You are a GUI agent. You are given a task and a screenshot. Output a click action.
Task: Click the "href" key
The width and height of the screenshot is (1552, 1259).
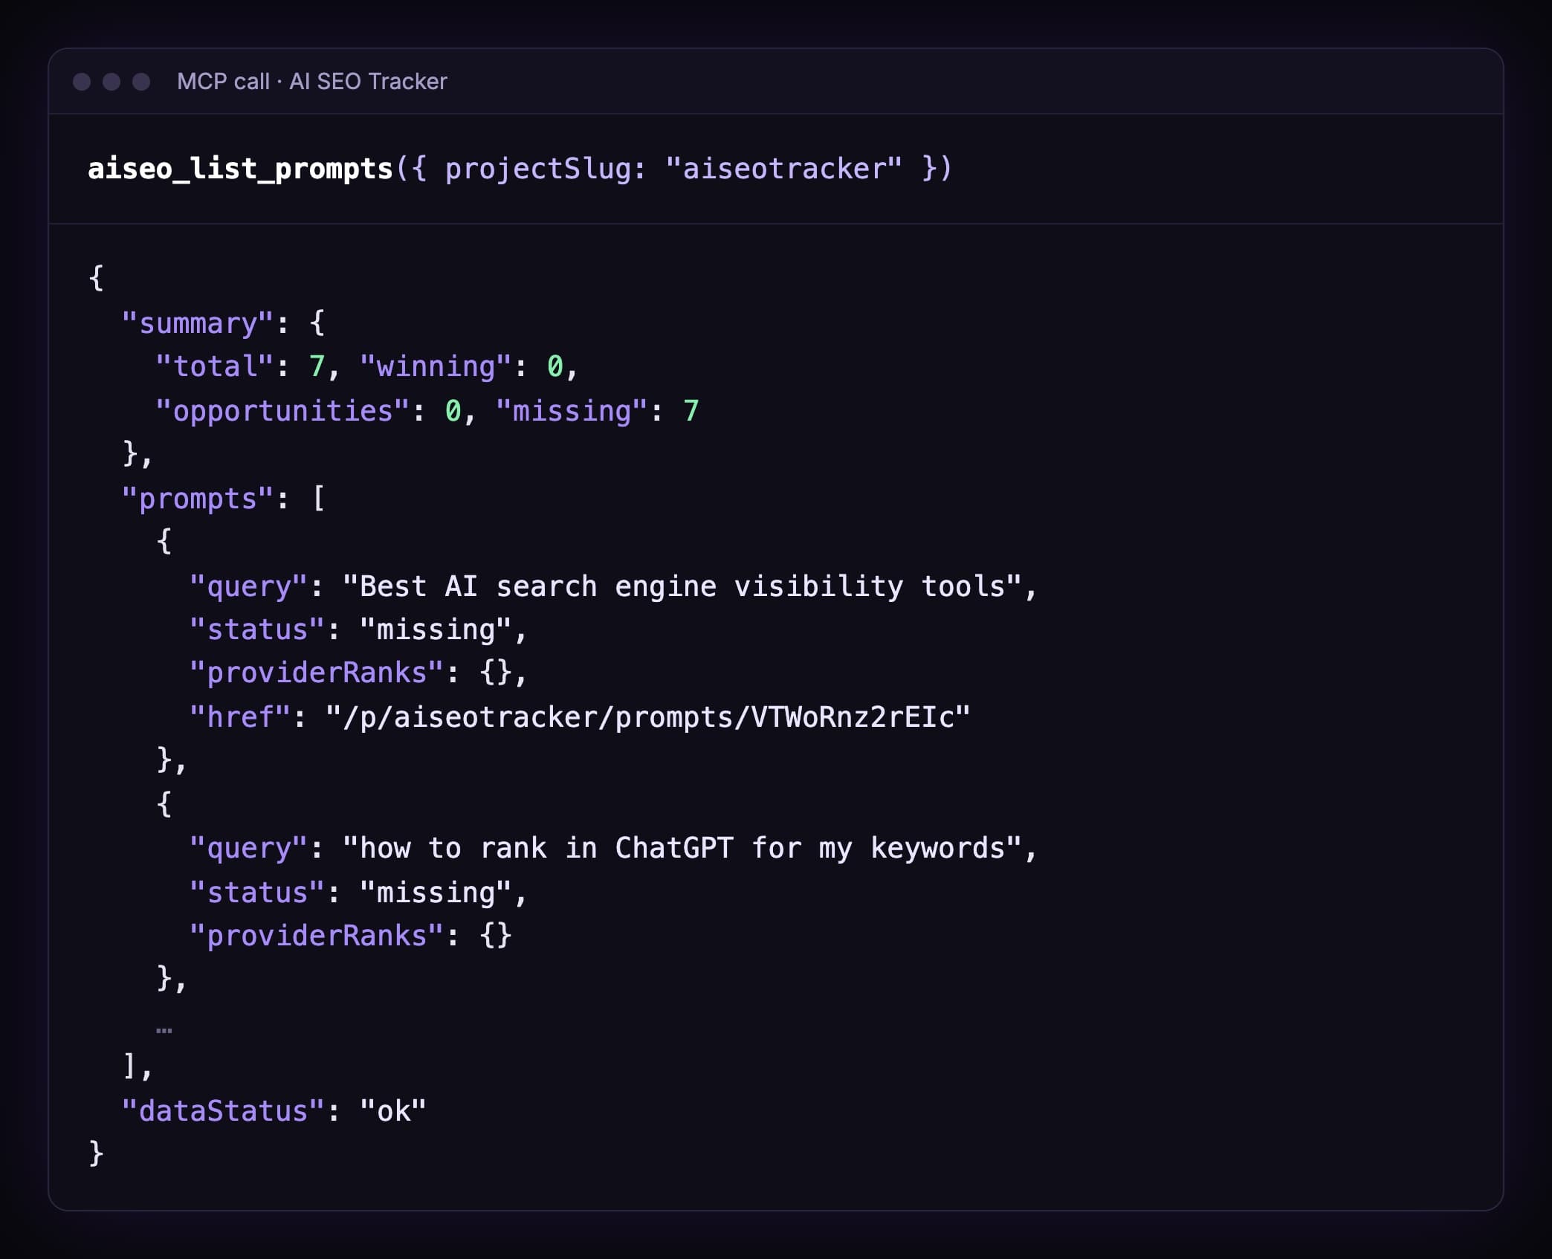click(x=240, y=717)
